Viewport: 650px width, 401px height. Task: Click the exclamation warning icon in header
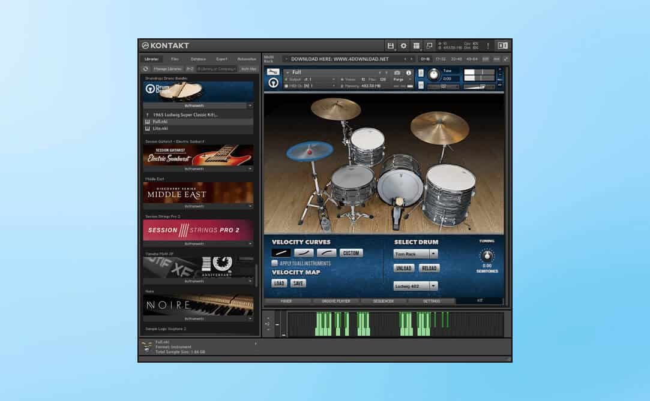(x=487, y=46)
